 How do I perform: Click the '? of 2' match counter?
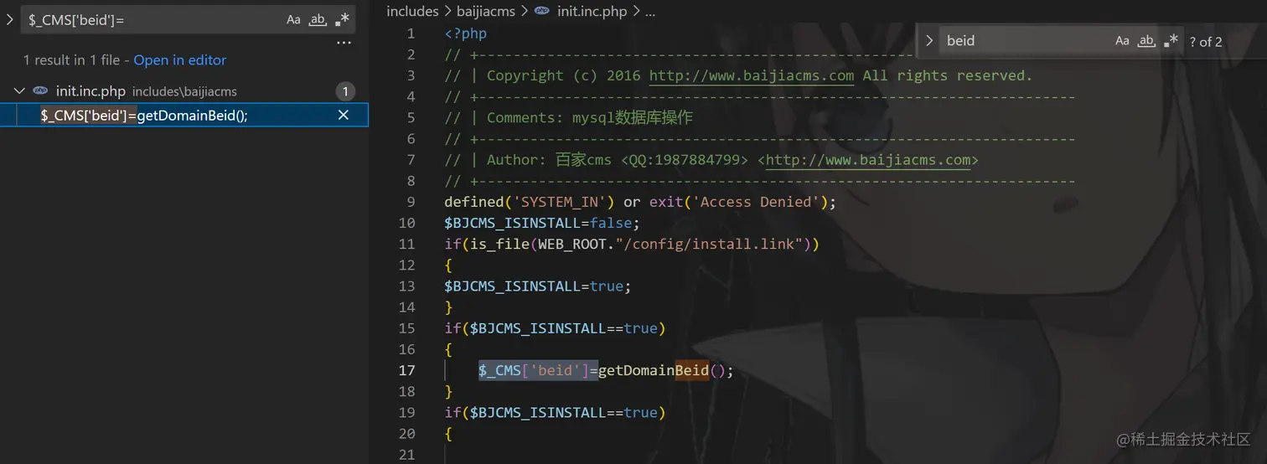[x=1206, y=42]
